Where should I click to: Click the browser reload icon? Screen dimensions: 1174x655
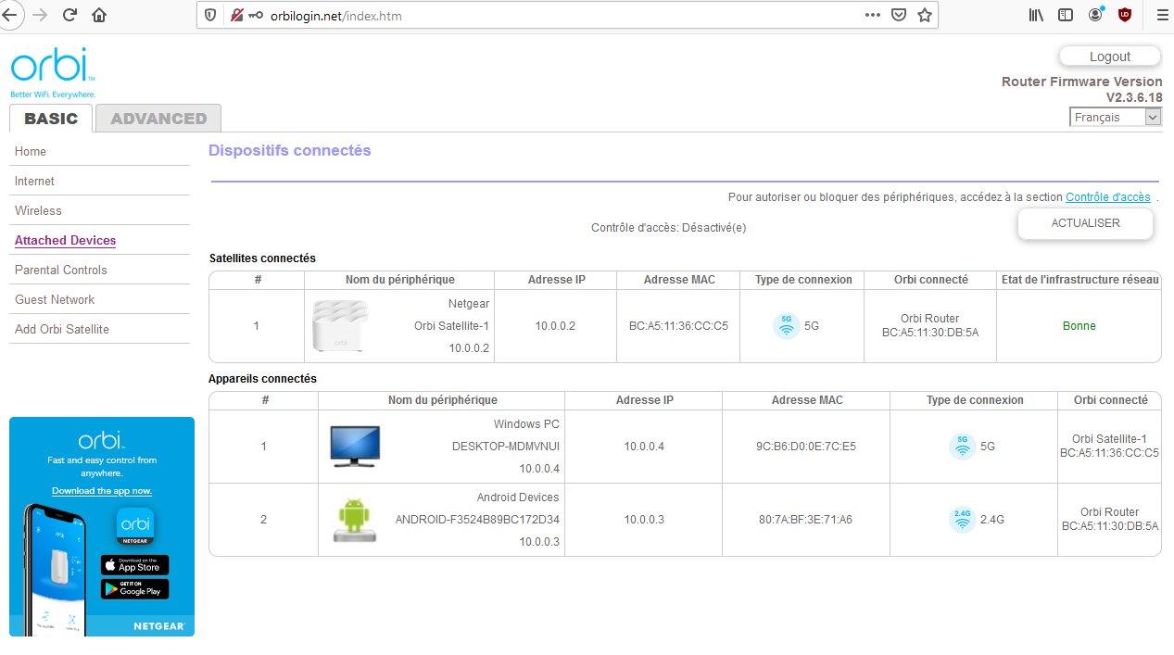(x=69, y=15)
